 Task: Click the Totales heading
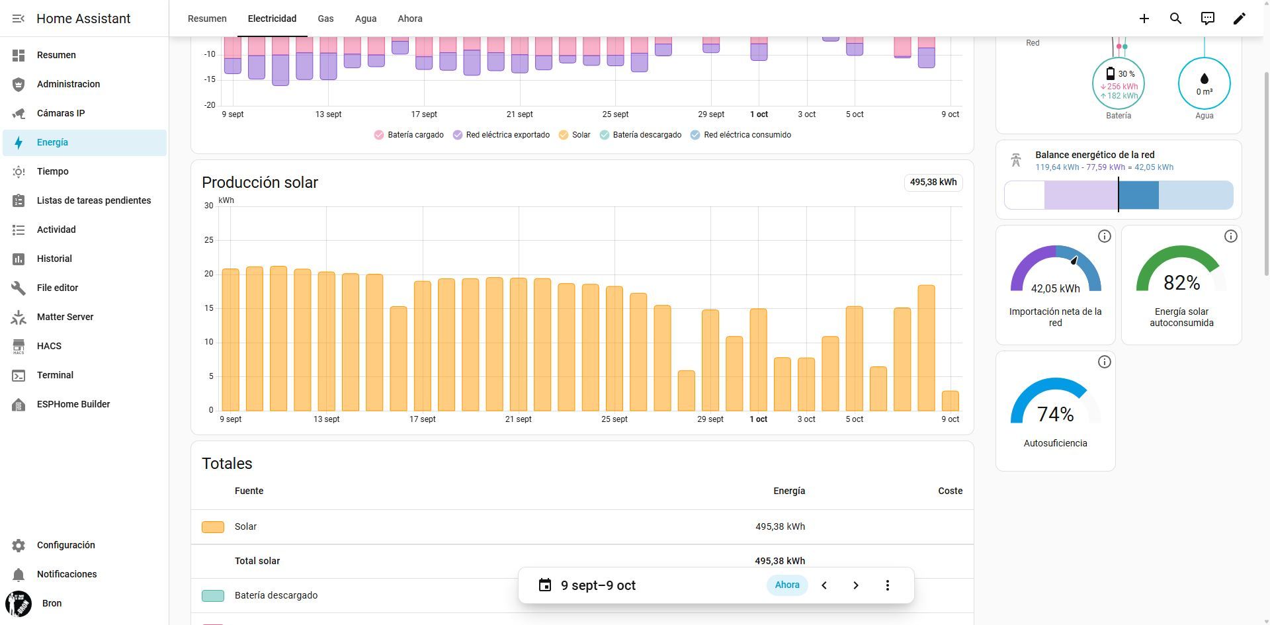tap(227, 464)
